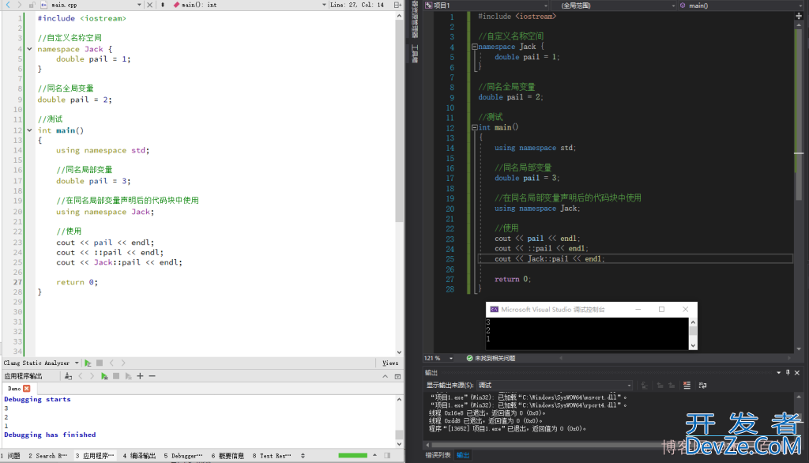Viewport: 809px width, 463px height.
Task: Click the green build progress bar
Action: (353, 455)
